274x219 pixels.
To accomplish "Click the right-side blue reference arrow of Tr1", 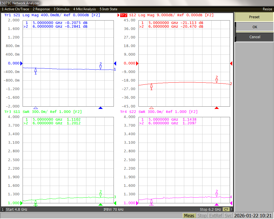I will (115, 63).
